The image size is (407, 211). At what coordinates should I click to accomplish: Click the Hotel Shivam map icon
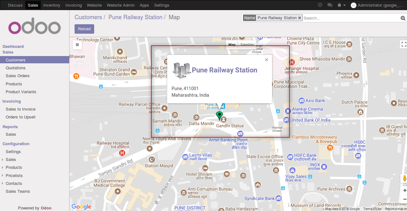[x=205, y=168]
